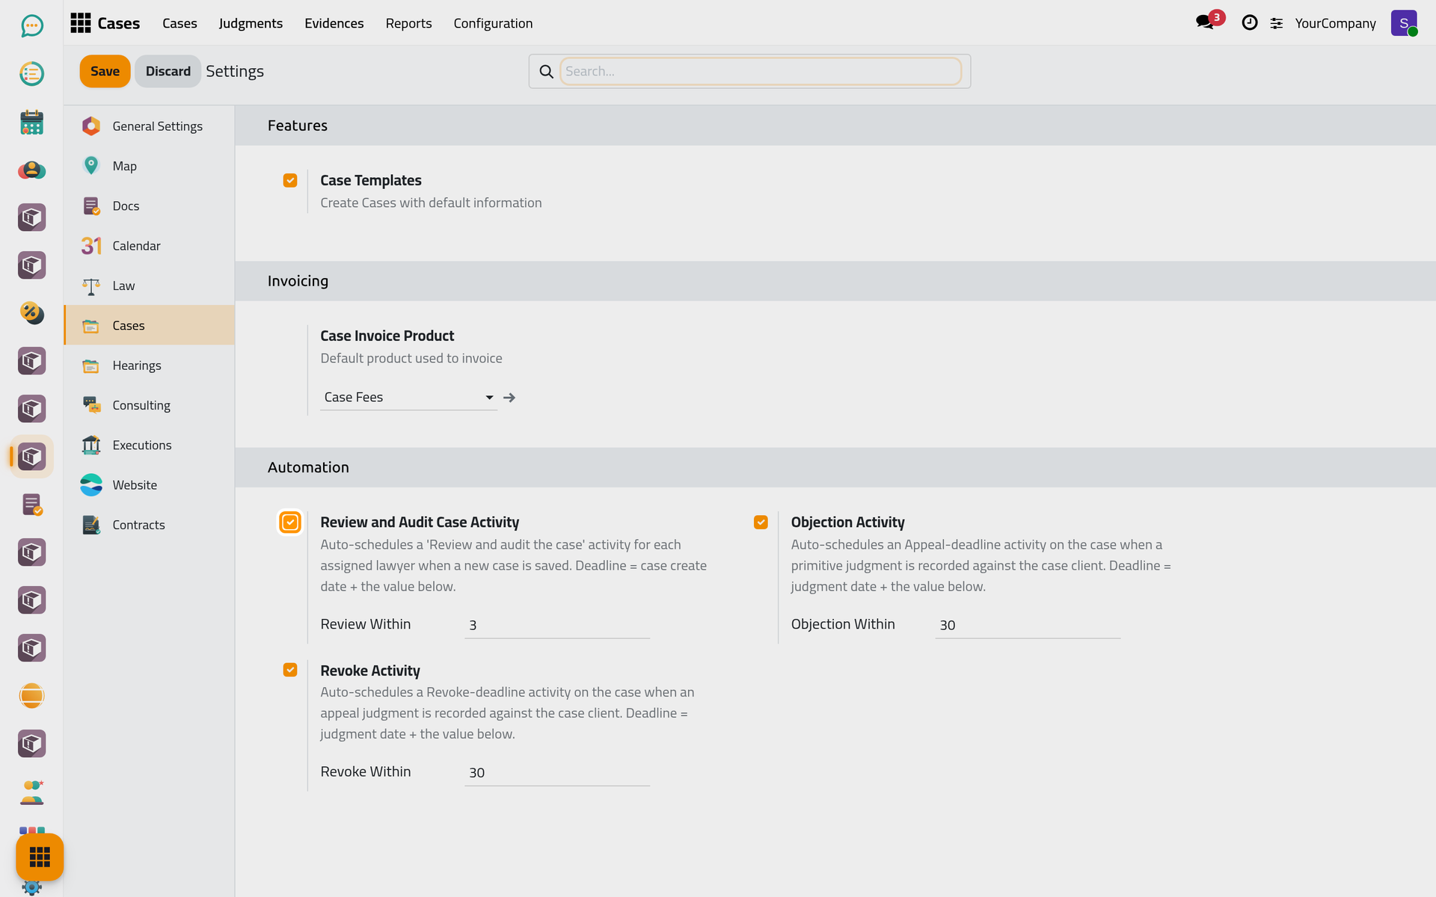Click the Cases home menu grid icon
This screenshot has width=1436, height=897.
81,23
